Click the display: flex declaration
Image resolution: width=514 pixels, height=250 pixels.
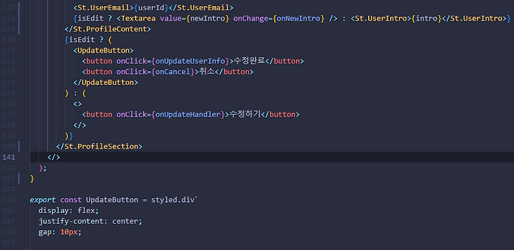point(69,210)
